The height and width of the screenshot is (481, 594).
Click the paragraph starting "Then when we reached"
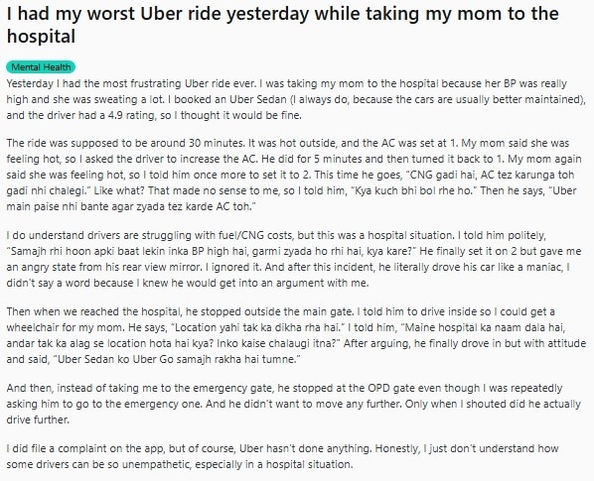point(296,335)
